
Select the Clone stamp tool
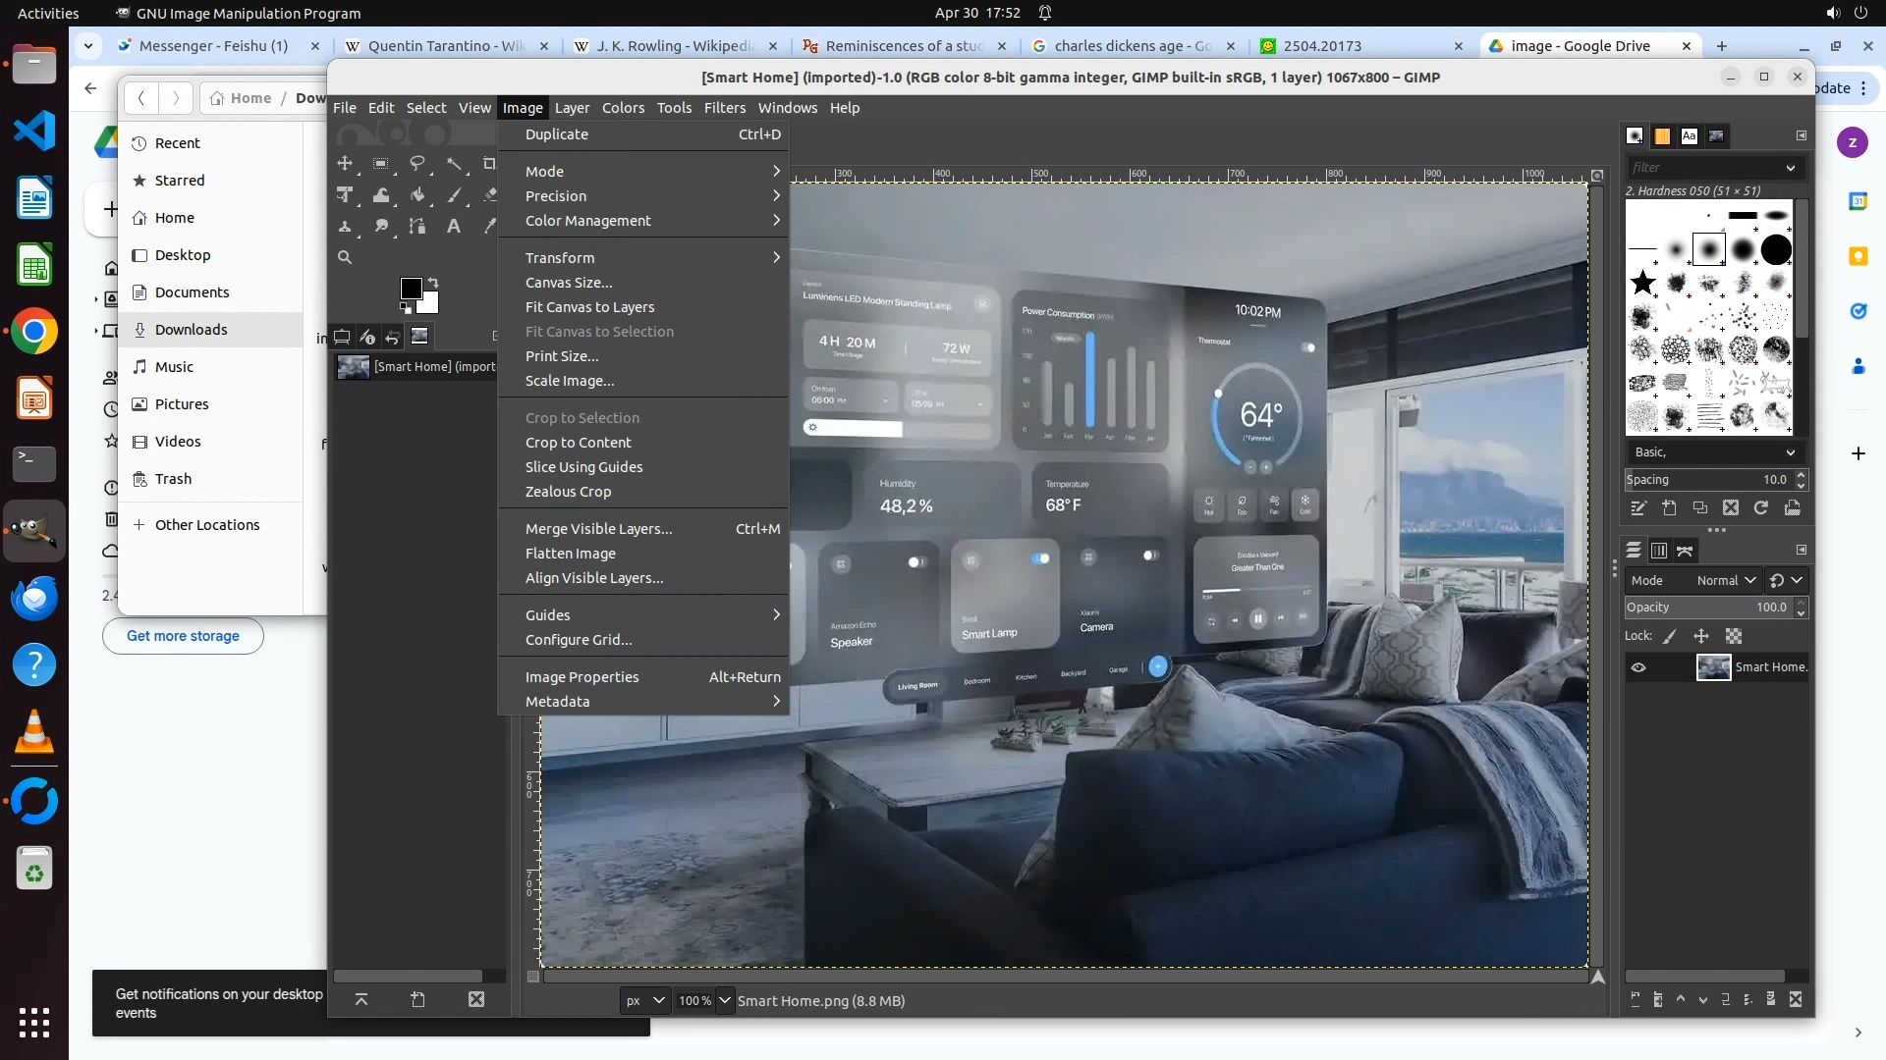[345, 227]
